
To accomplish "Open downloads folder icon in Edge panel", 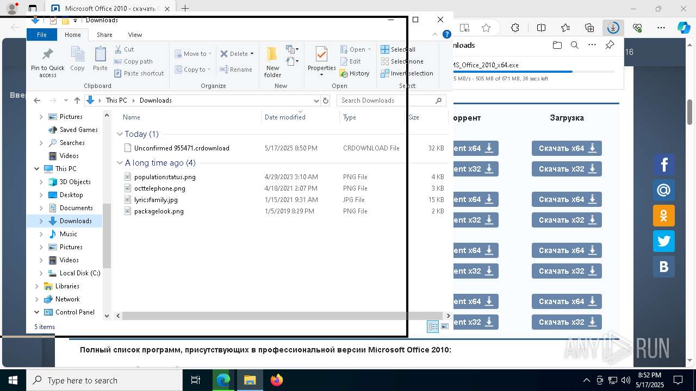I will coord(557,45).
